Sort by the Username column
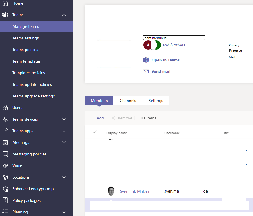Image resolution: width=253 pixels, height=216 pixels. point(172,133)
